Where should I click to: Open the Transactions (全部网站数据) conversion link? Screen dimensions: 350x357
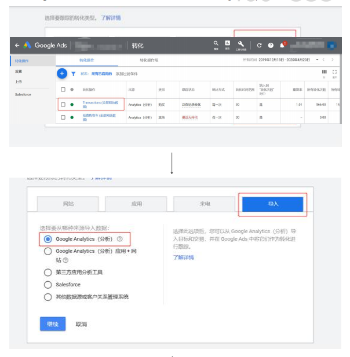click(100, 105)
